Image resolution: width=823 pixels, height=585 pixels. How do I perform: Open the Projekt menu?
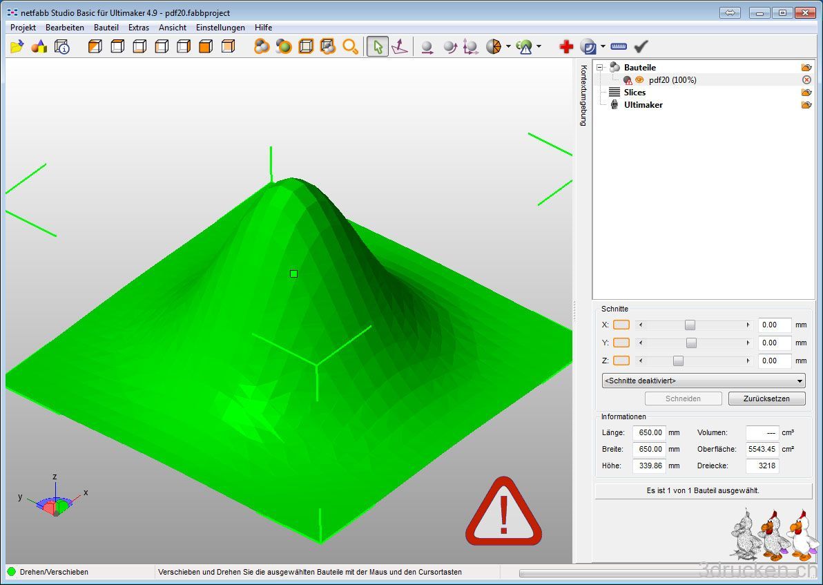coord(23,28)
